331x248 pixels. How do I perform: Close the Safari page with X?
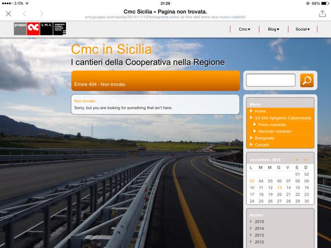pos(8,13)
